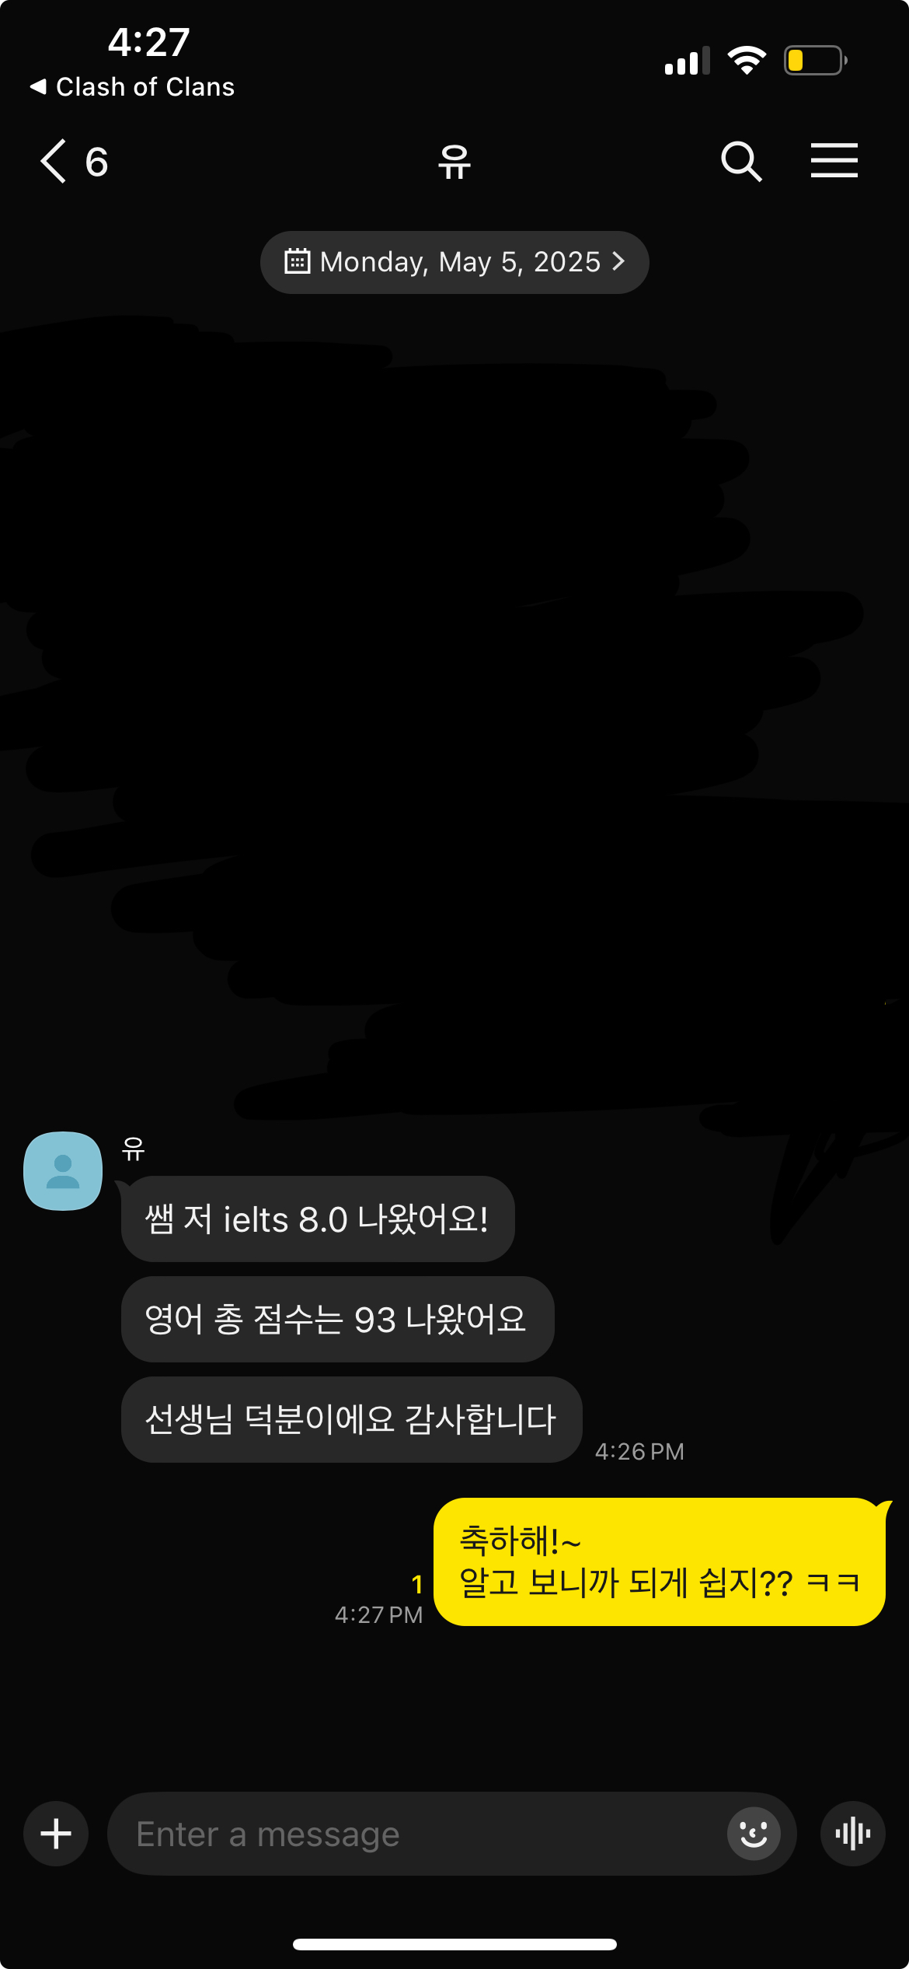
Task: Select the ielts 8.0 message bubble
Action: [318, 1219]
